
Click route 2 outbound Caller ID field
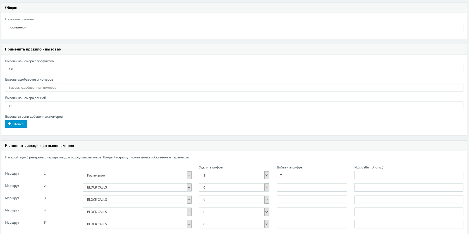[409, 187]
